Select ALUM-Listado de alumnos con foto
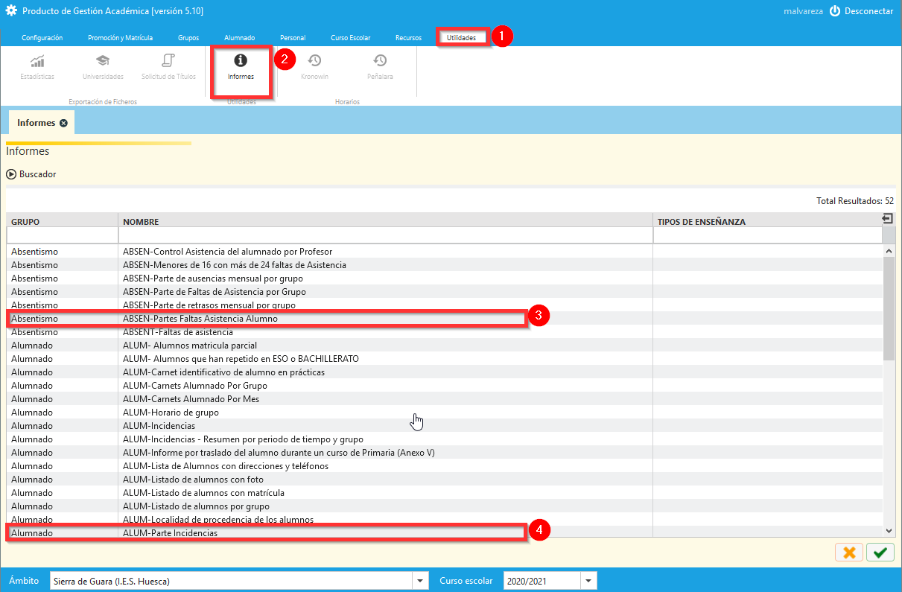902x592 pixels. pyautogui.click(x=444, y=480)
